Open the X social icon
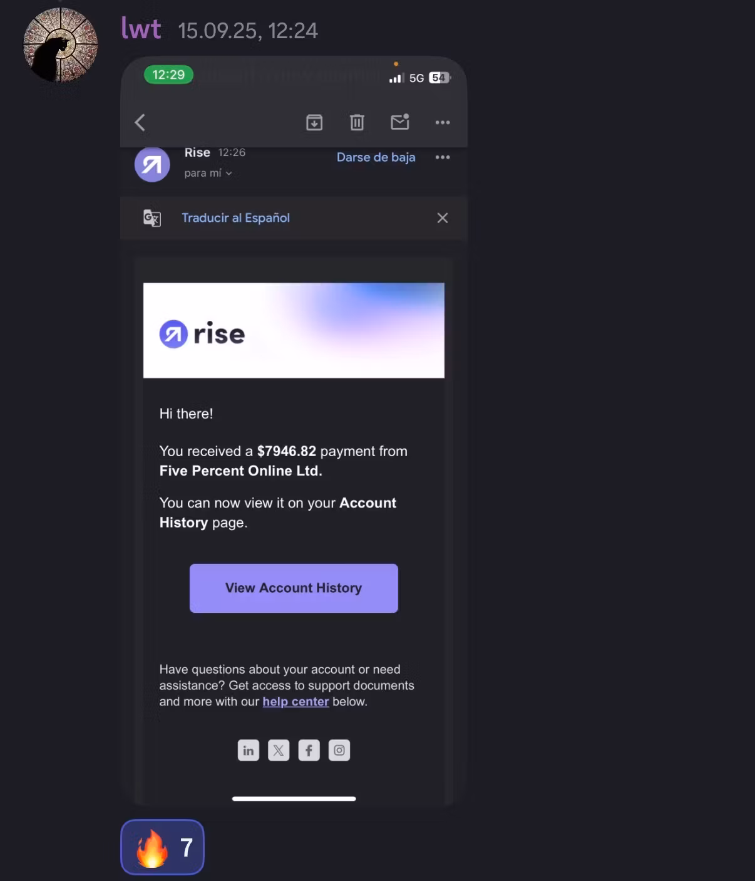The image size is (755, 881). tap(279, 750)
